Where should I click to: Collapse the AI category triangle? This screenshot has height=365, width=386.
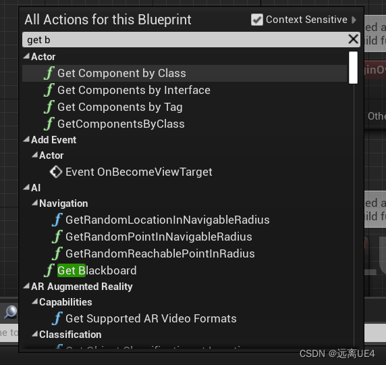26,187
